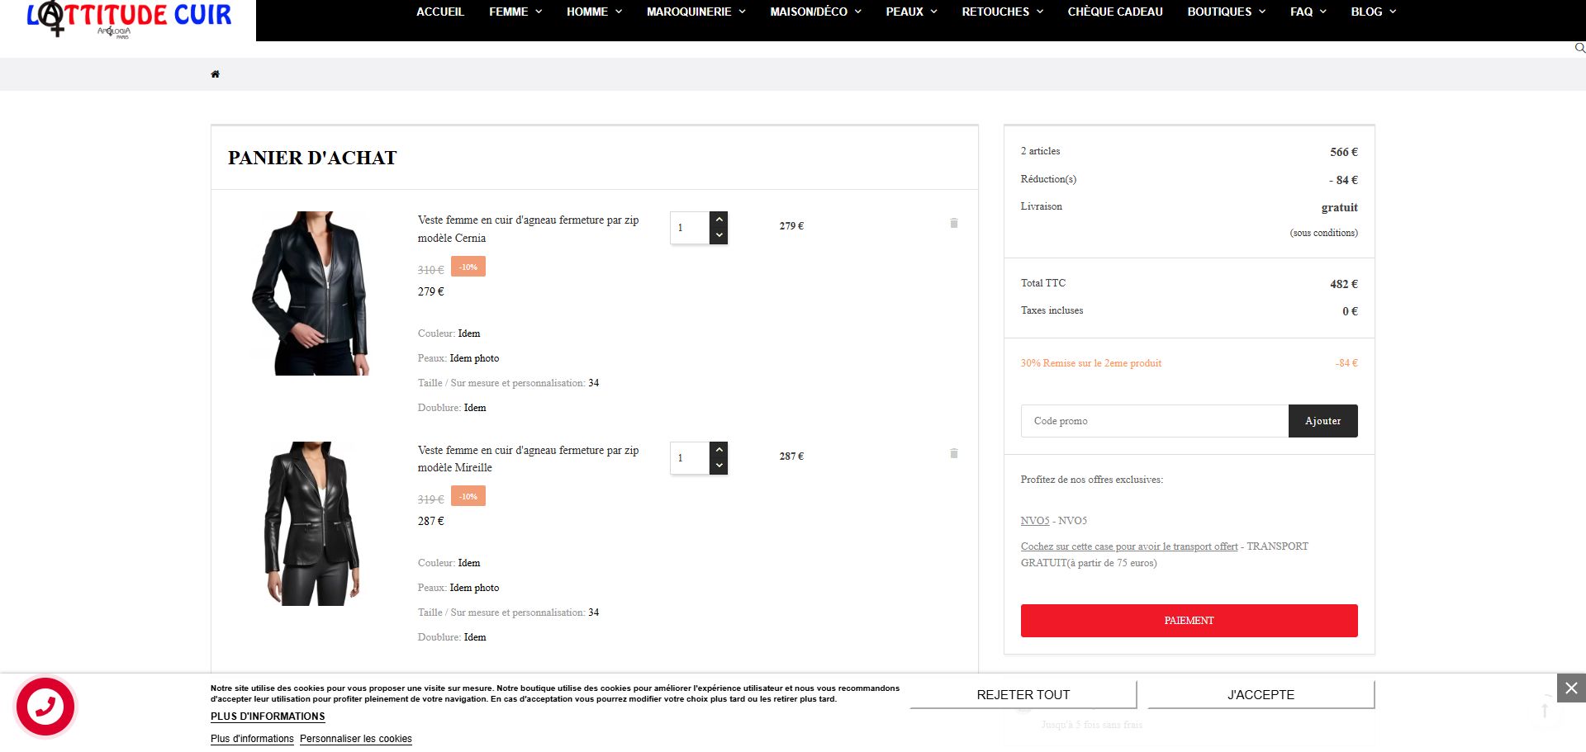This screenshot has width=1586, height=752.
Task: Open PLUS D'INFORMATIONS bold cookie link
Action: click(x=268, y=717)
